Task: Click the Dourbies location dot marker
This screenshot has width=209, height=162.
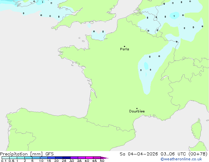Action: (137, 108)
